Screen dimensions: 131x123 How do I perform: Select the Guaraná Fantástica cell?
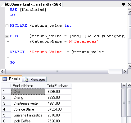[28, 115]
